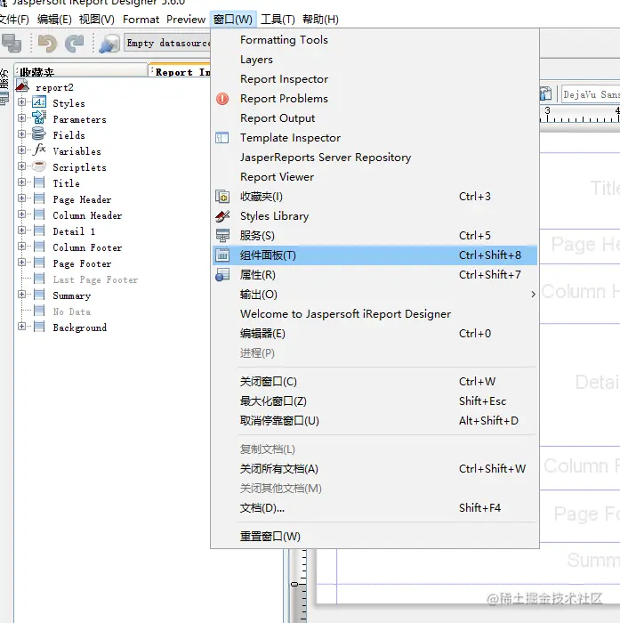Open the Preview menu
Viewport: 620px width, 623px height.
click(186, 19)
